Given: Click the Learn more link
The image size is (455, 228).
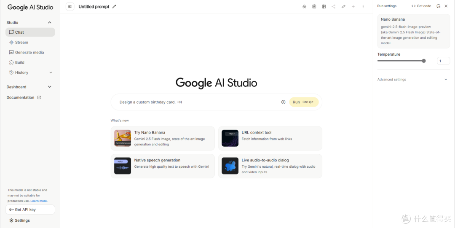Looking at the screenshot, I should click(x=39, y=201).
